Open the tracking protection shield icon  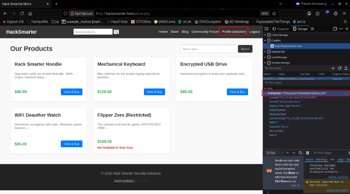pyautogui.click(x=65, y=14)
